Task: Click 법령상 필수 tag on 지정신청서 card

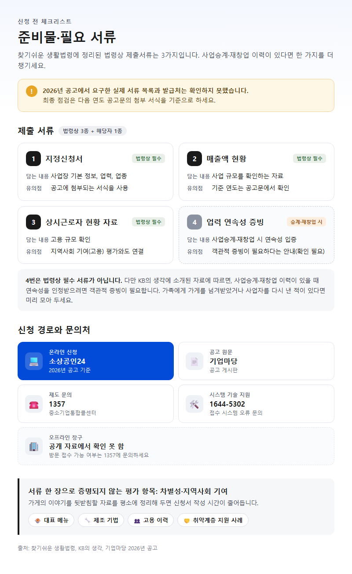Action: click(148, 159)
